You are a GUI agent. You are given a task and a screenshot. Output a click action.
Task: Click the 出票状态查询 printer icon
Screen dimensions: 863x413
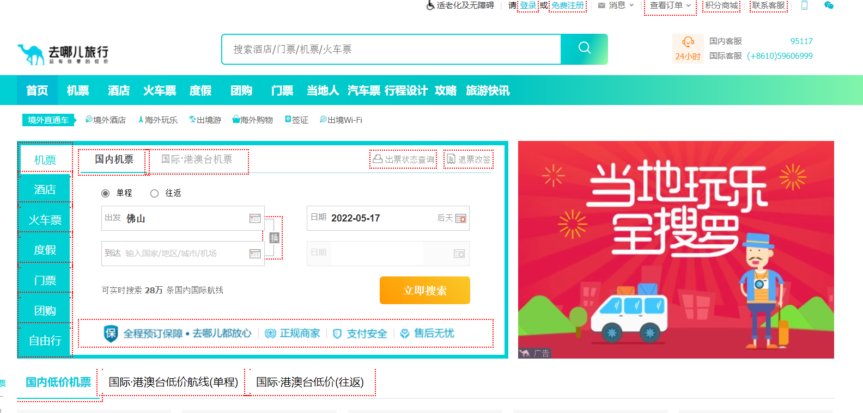(378, 159)
